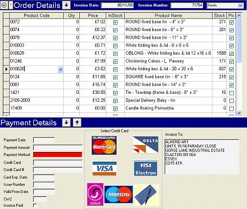Screen dimensions: 247x209
Task: Select the MasterCard Eurocard logo
Action: click(x=104, y=145)
